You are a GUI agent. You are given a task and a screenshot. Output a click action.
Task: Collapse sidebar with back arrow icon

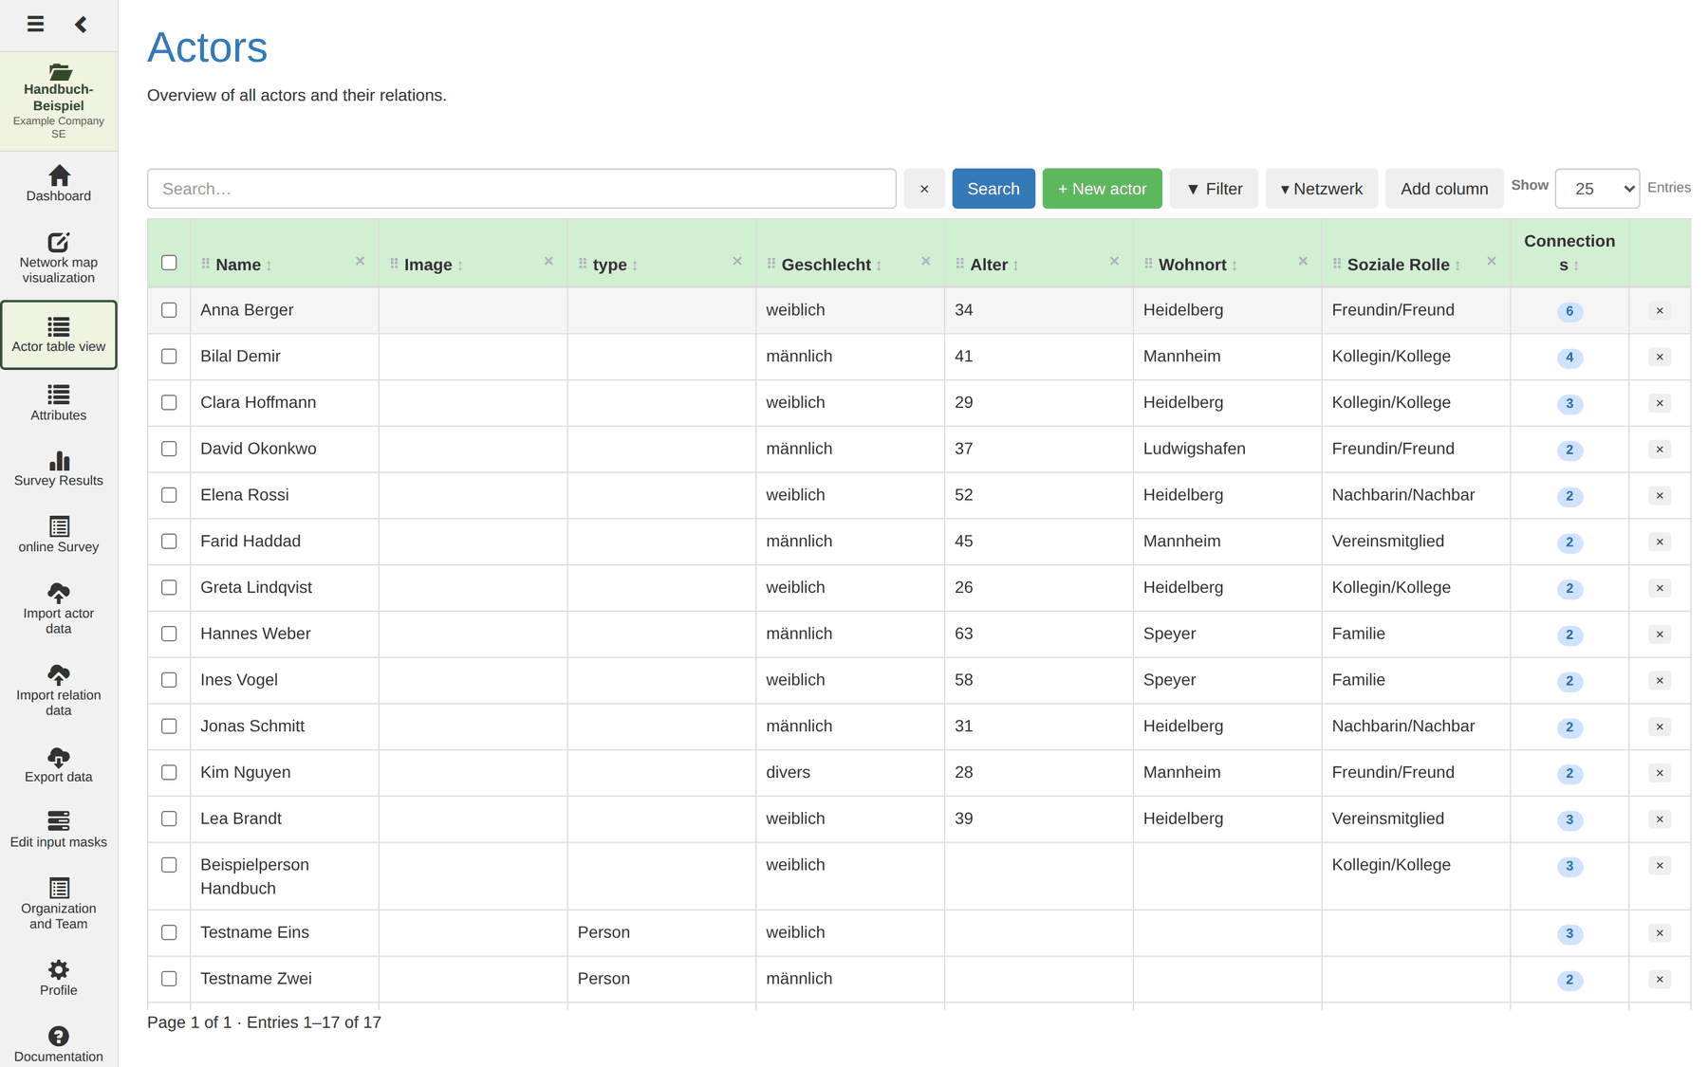point(81,24)
